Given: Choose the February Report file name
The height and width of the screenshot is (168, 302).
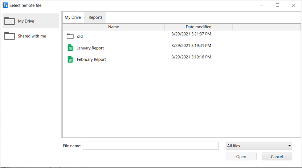Looking at the screenshot, I should point(91,60).
